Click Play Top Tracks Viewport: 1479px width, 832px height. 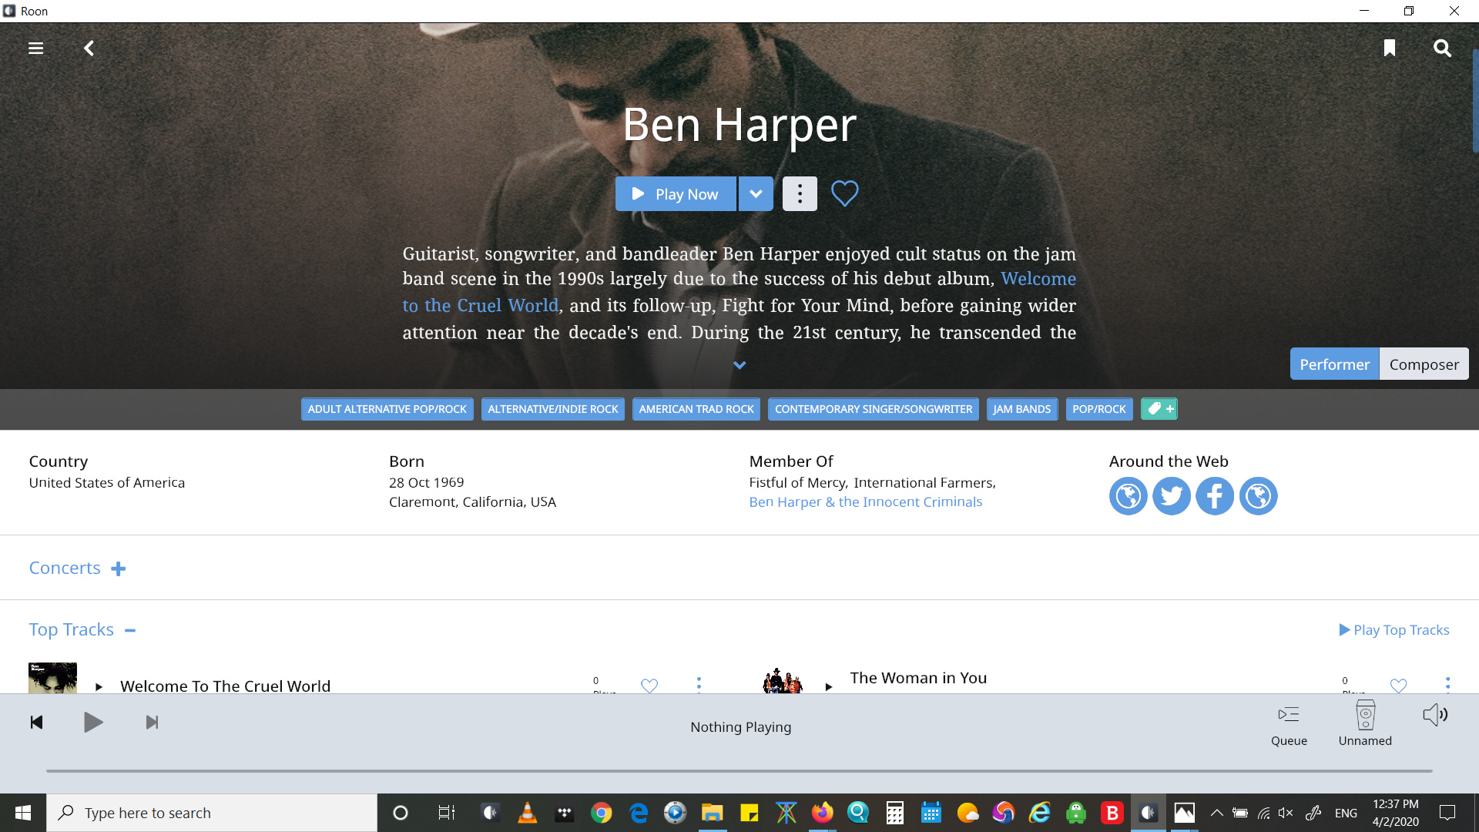click(1394, 630)
